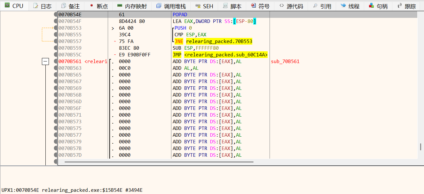
Task: Toggle breakpoint dot at address 0070B55C
Action: click(56, 55)
